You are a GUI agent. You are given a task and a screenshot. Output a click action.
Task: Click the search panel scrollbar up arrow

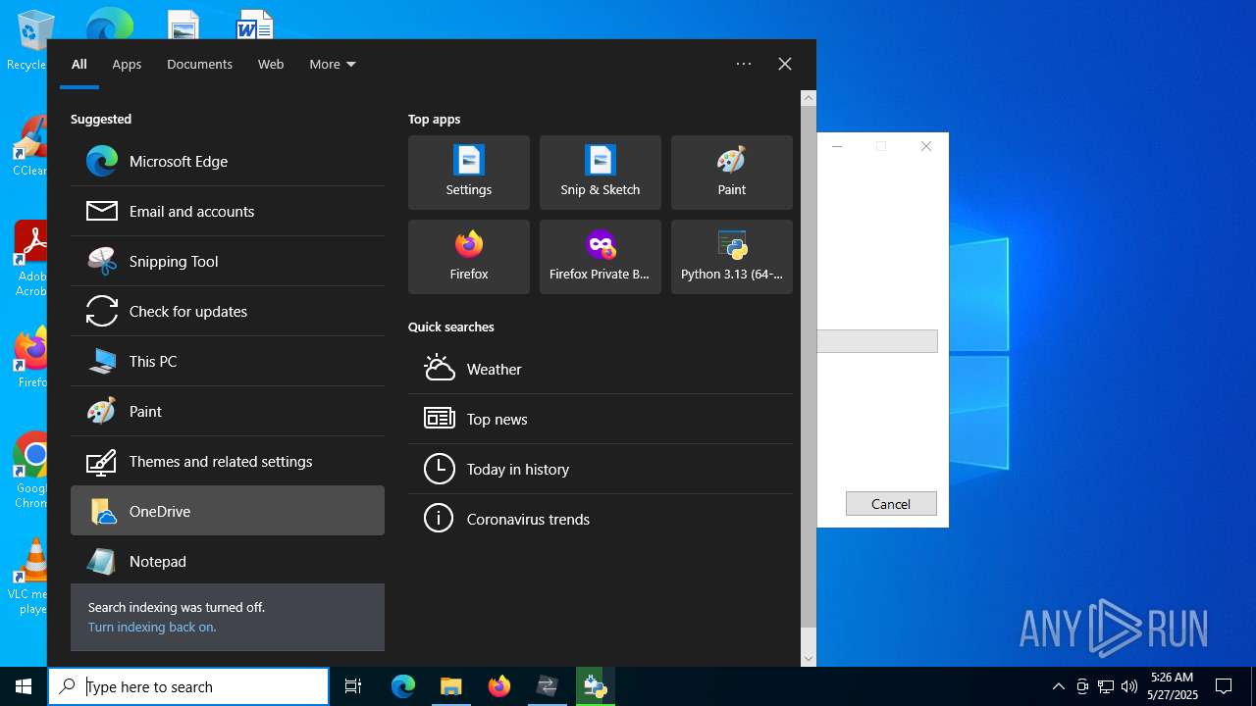[x=809, y=98]
